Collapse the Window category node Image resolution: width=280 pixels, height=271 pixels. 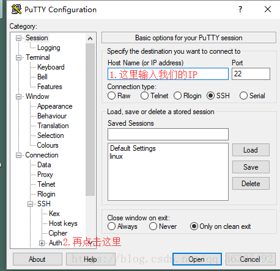[x=18, y=96]
